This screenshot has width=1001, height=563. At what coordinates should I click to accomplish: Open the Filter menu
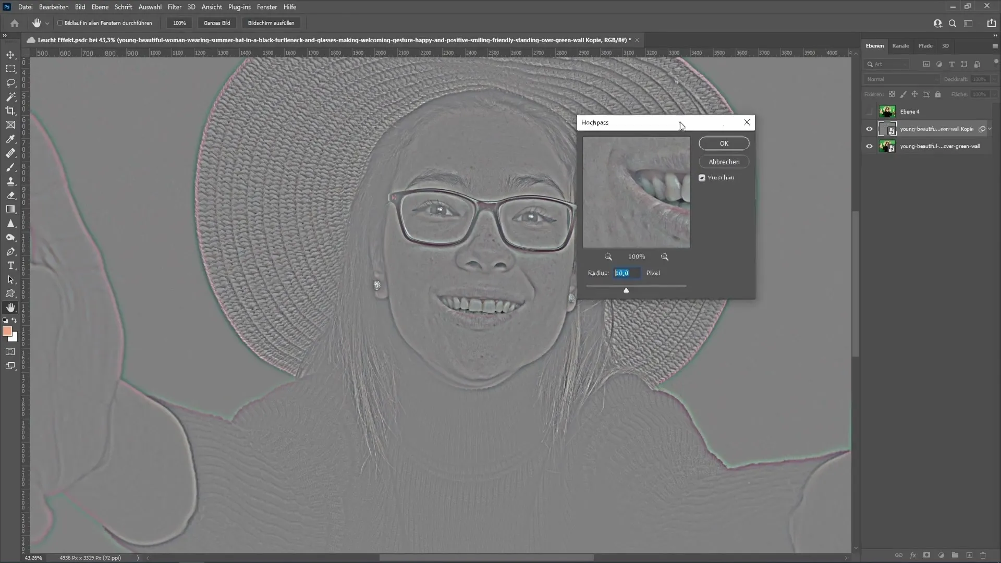click(175, 7)
